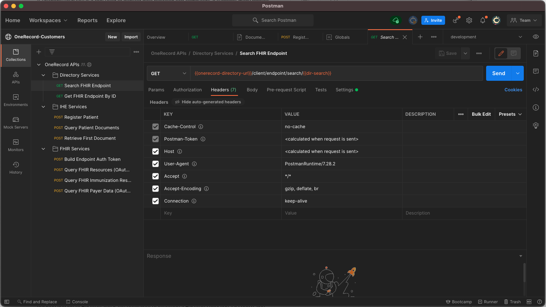Screen dimensions: 546x307
Task: Open the Workspaces dropdown menu
Action: click(48, 20)
